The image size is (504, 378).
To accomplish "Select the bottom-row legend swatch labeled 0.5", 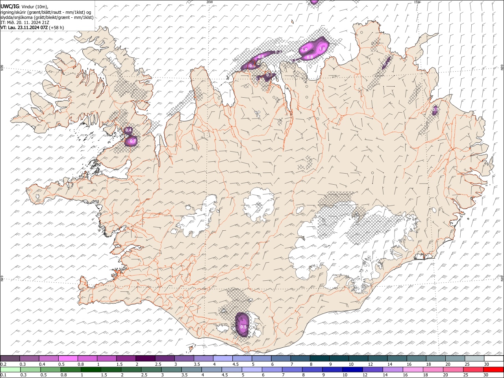I will coord(50,369).
